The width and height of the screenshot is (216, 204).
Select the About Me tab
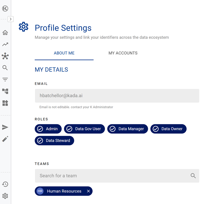(64, 53)
